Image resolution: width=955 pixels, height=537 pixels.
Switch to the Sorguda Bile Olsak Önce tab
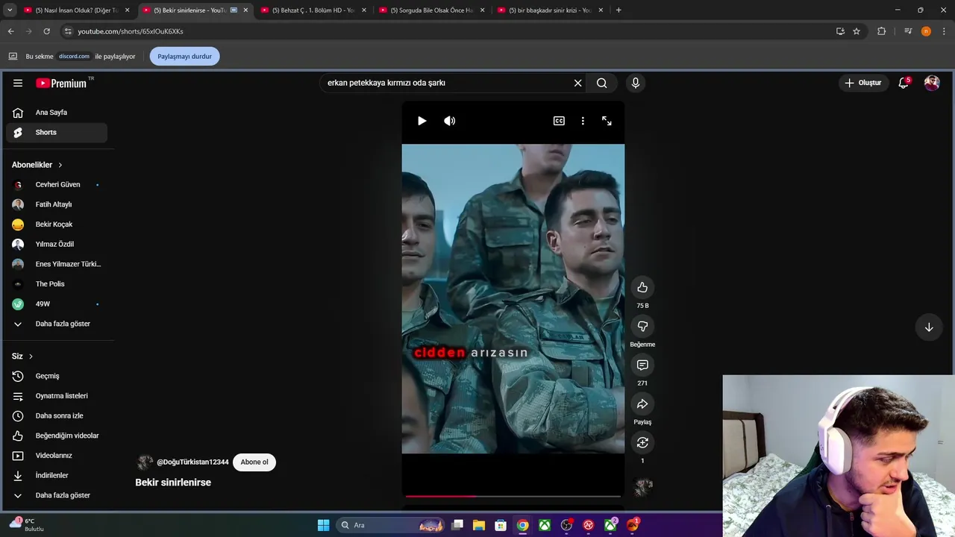pyautogui.click(x=431, y=10)
